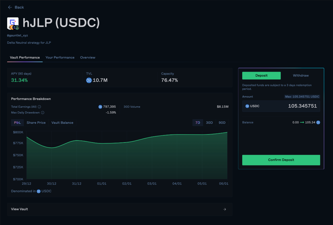
Task: Select the 30D chart timeframe
Action: click(x=209, y=123)
